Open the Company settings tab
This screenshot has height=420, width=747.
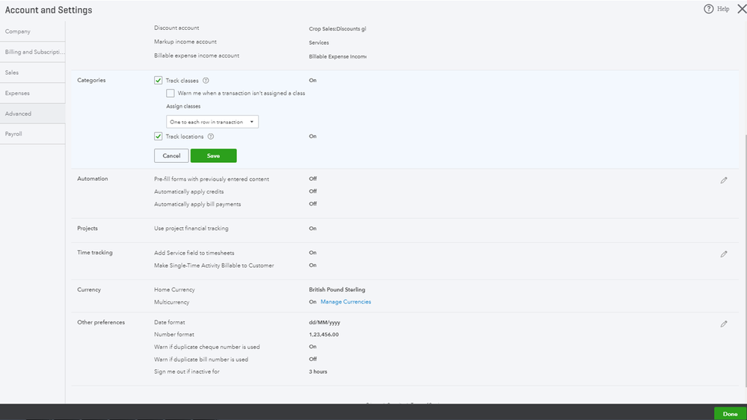point(32,31)
